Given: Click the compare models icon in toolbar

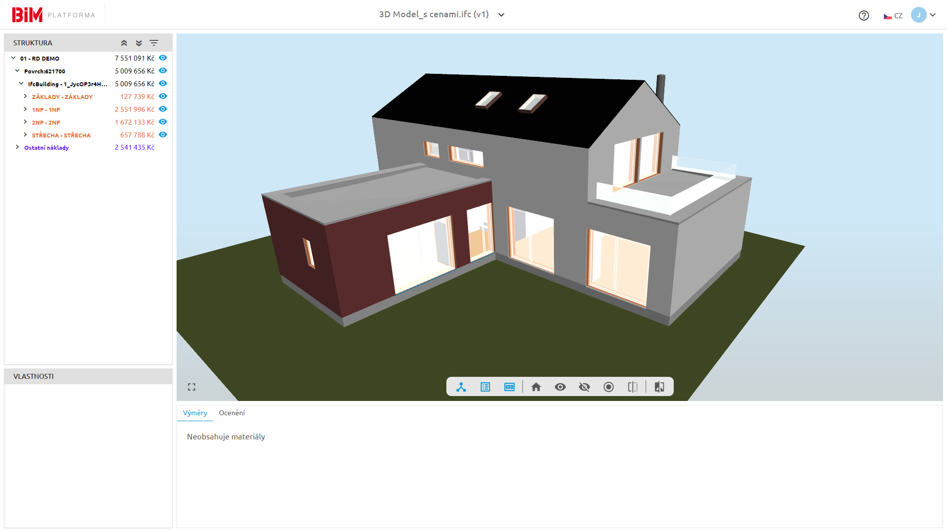Looking at the screenshot, I should tap(659, 387).
